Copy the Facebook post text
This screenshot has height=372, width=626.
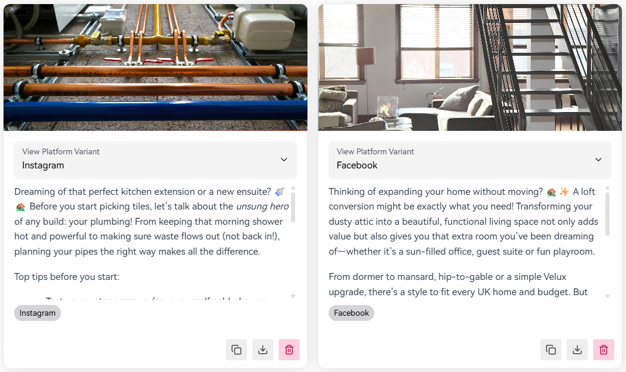coord(551,350)
